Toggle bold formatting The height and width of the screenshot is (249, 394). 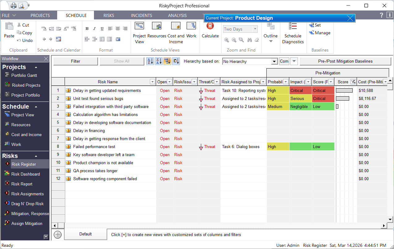click(x=87, y=29)
